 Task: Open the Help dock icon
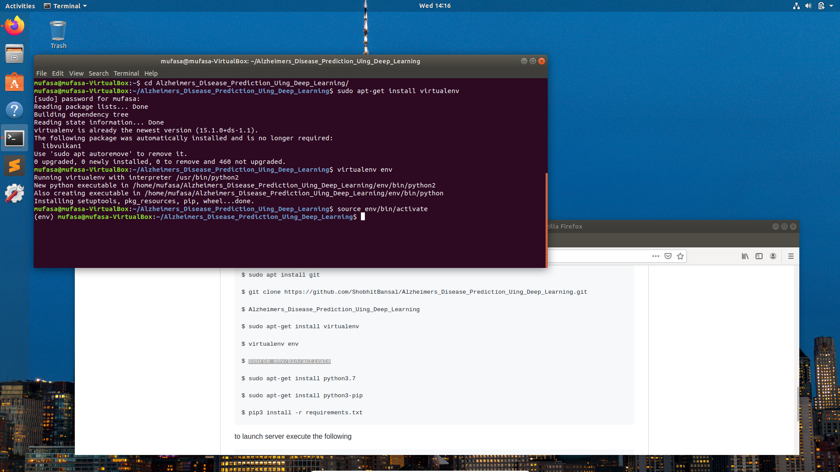click(x=14, y=110)
